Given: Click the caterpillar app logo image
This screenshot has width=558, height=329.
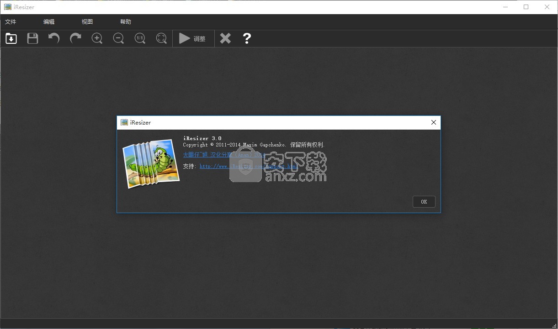Looking at the screenshot, I should point(151,163).
